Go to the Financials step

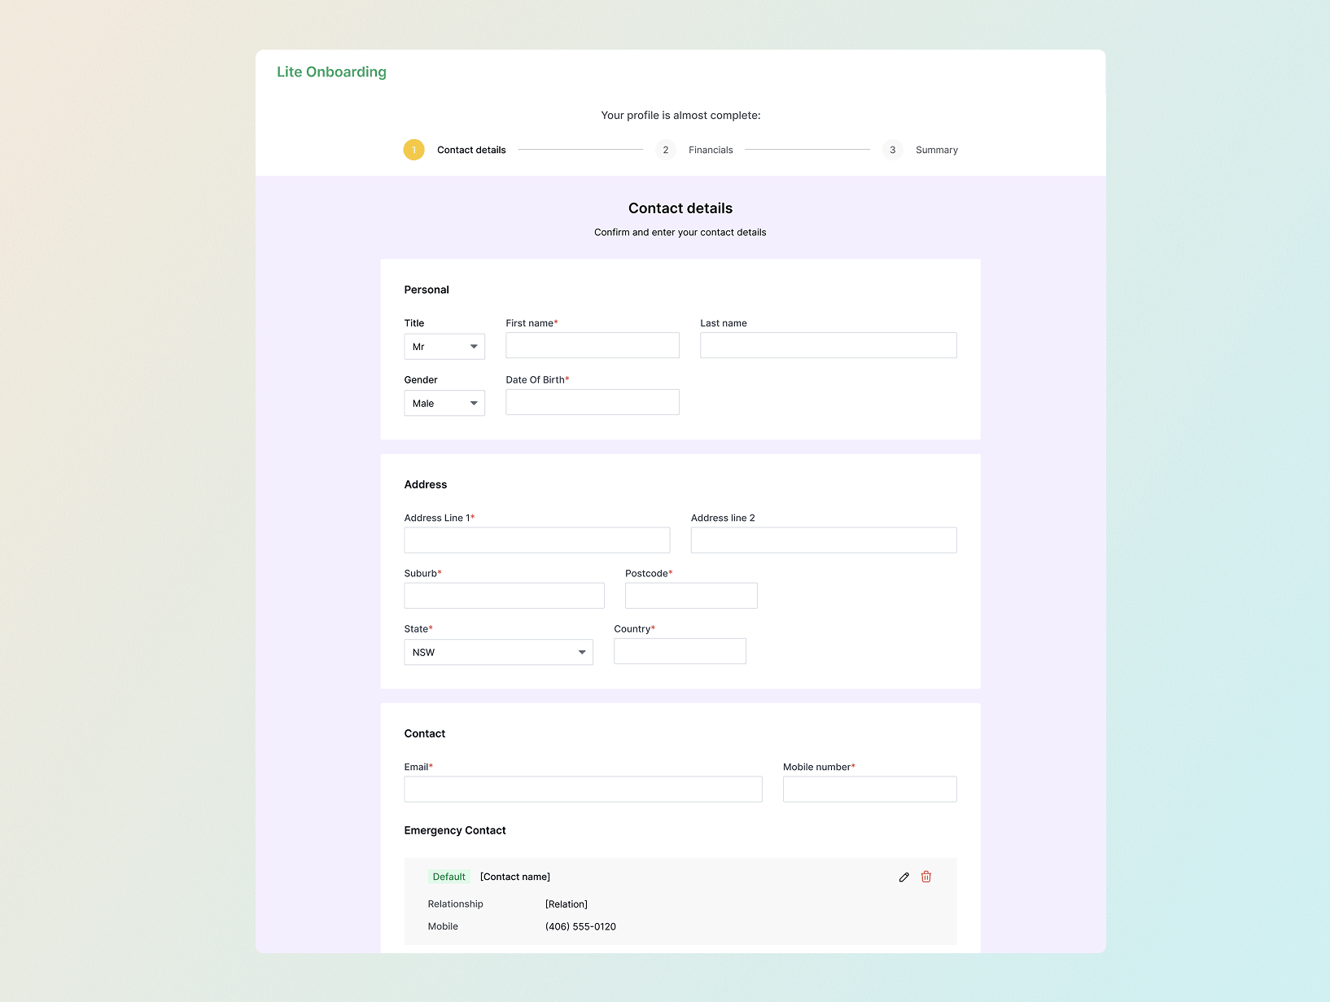point(711,150)
